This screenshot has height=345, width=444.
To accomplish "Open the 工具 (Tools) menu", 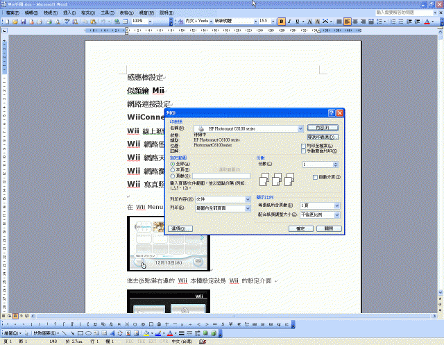I will (108, 13).
